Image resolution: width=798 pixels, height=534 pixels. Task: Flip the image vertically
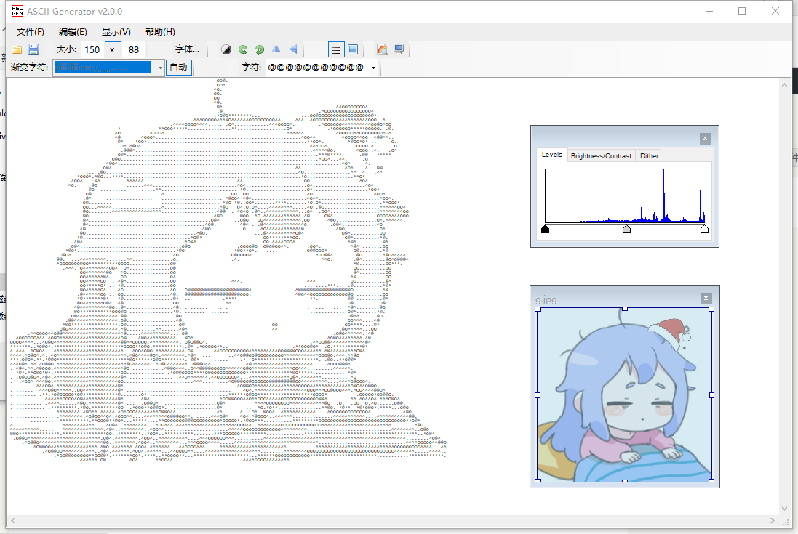(293, 50)
